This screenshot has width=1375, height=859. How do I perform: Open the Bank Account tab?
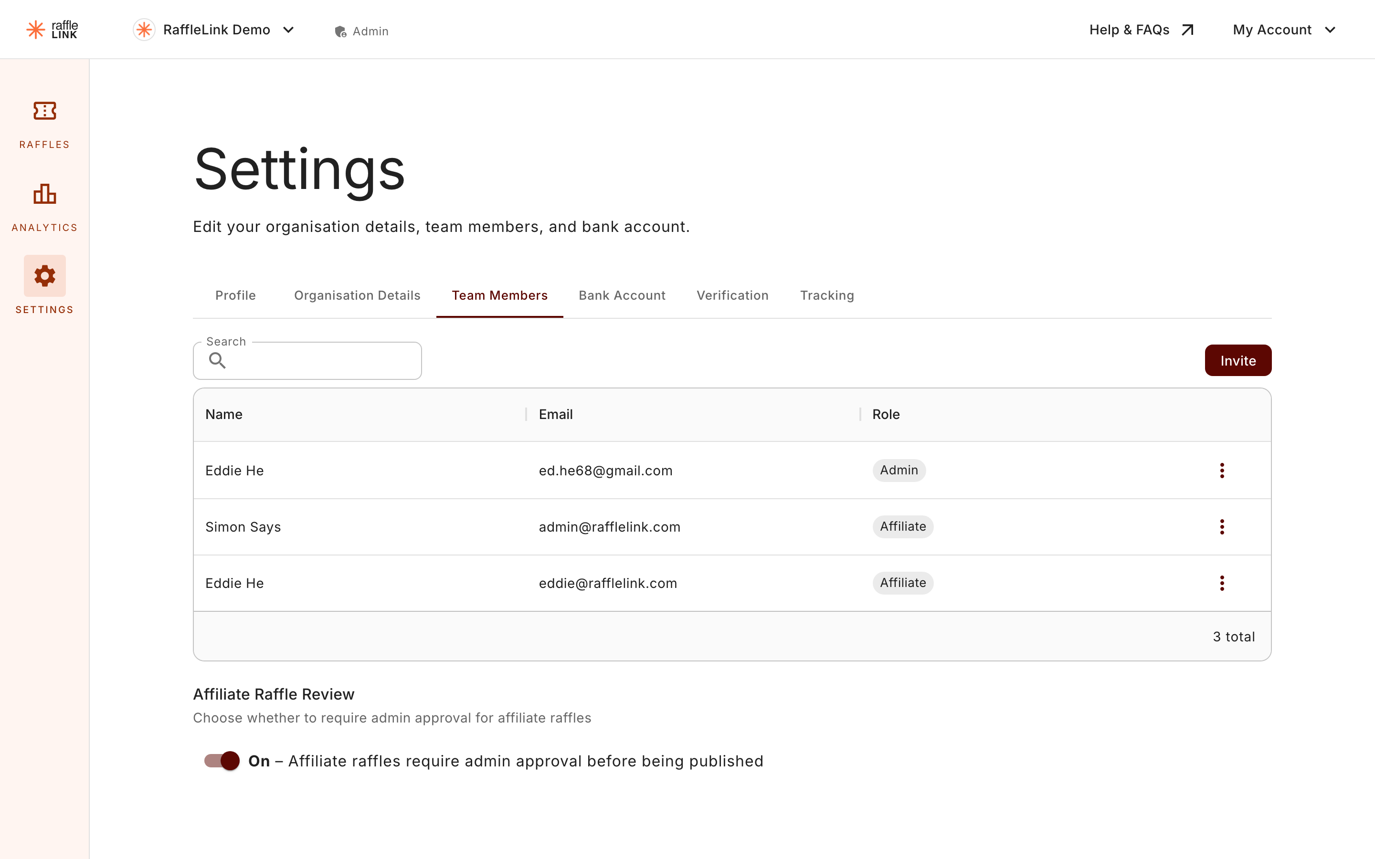(622, 295)
